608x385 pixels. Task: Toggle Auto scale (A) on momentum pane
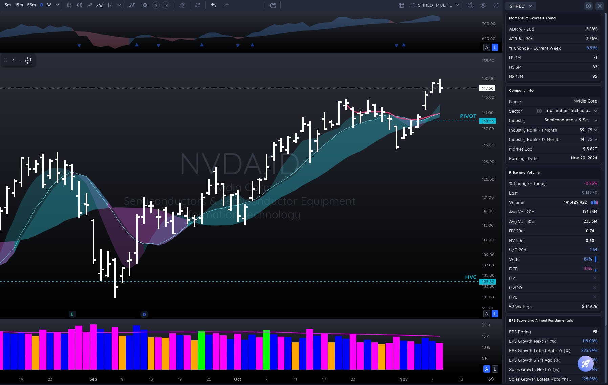[487, 47]
